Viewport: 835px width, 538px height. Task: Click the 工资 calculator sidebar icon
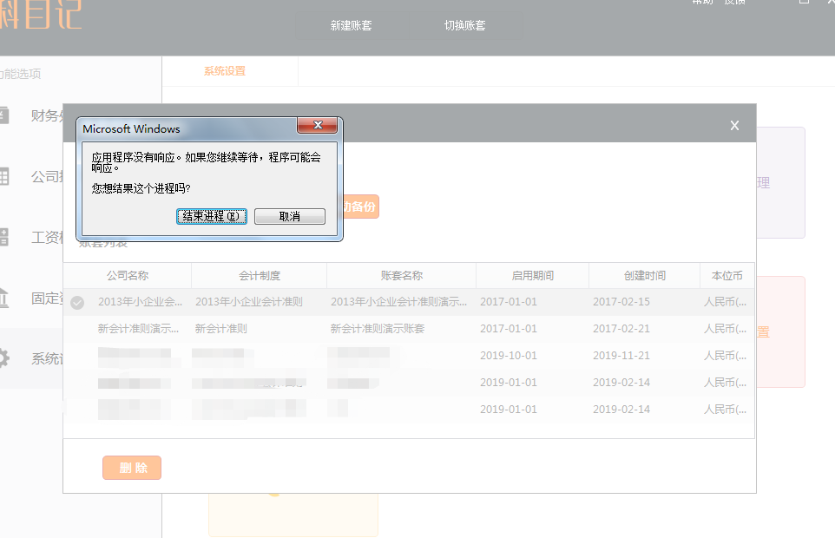3,237
